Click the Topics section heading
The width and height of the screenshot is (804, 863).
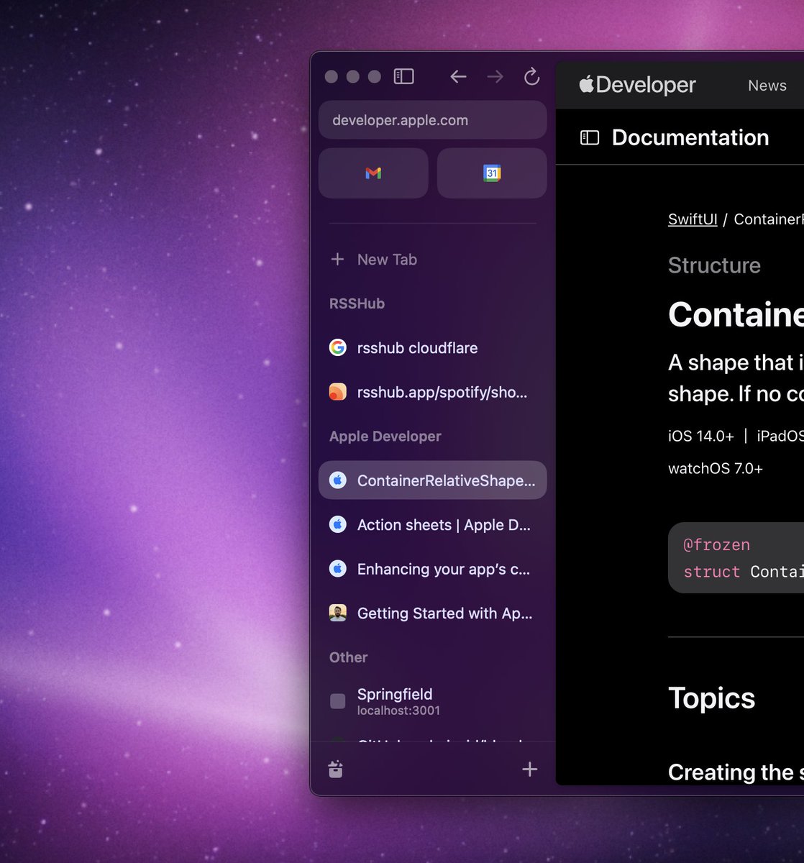click(711, 698)
